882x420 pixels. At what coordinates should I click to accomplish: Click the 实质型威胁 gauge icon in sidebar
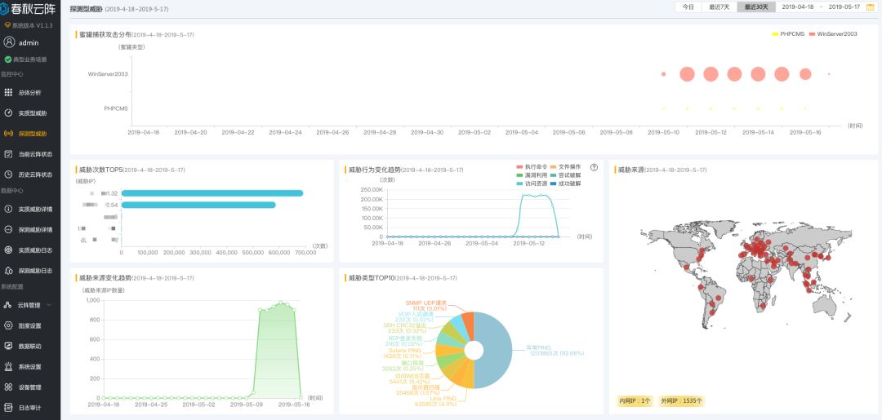8,113
